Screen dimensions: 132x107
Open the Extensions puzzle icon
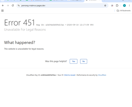coord(117,6)
